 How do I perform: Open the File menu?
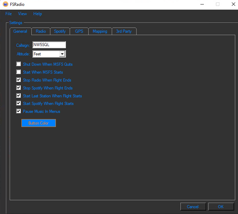pos(9,14)
